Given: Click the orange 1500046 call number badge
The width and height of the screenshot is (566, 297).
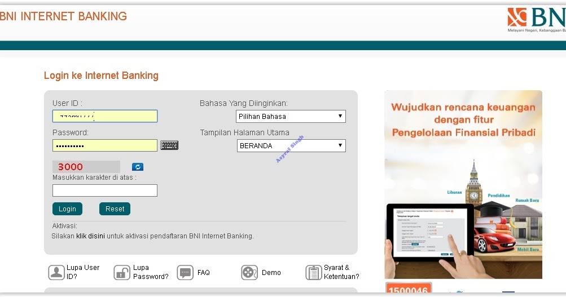Looking at the screenshot, I should (409, 287).
